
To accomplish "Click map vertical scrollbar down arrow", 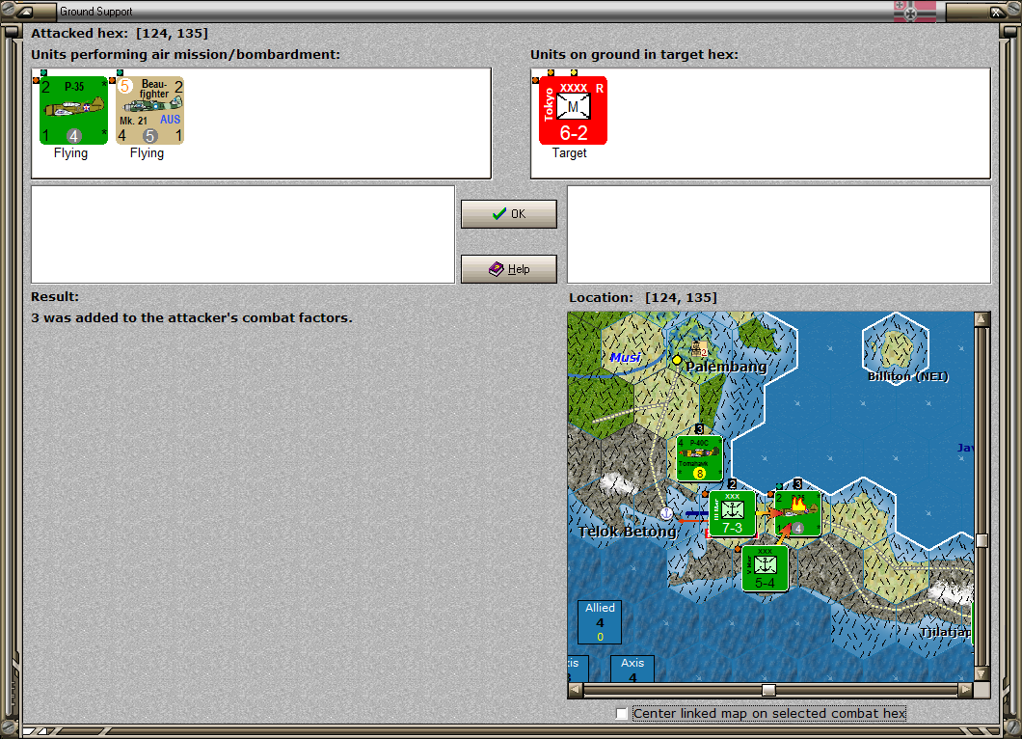I will pyautogui.click(x=982, y=673).
